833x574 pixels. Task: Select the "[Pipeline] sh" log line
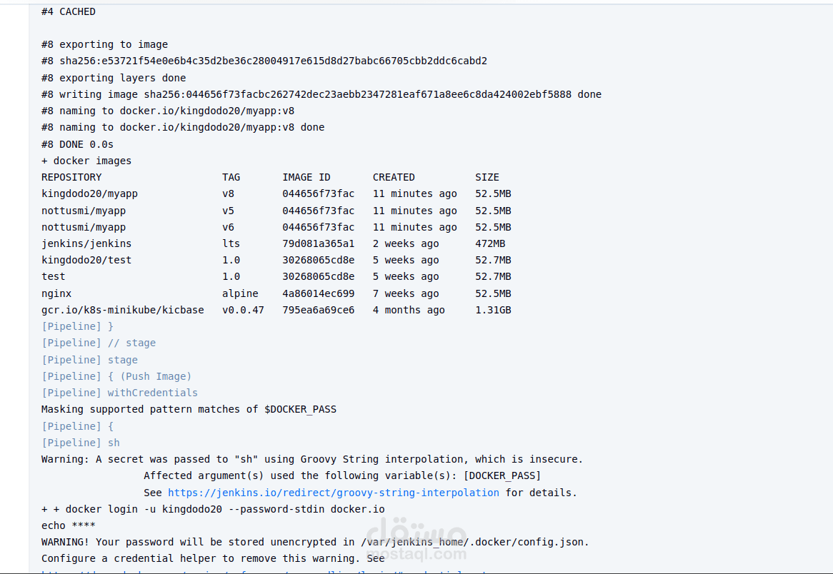tap(81, 443)
